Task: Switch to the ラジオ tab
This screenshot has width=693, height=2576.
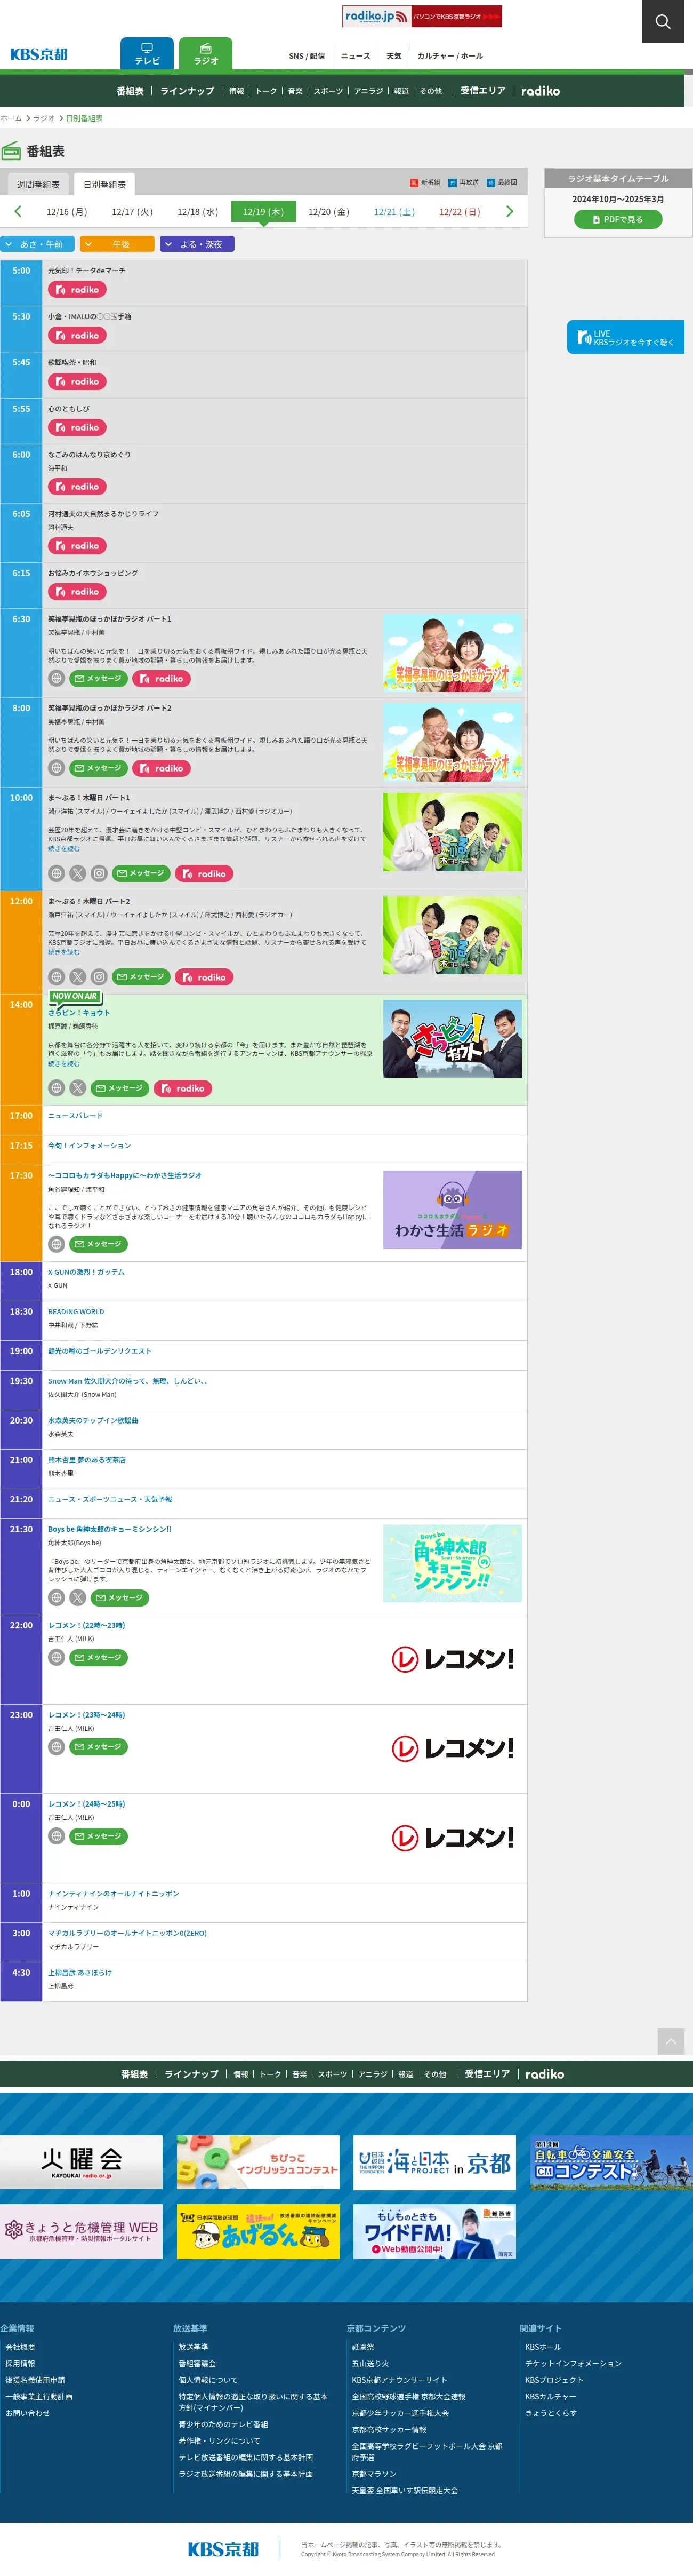Action: [x=206, y=53]
